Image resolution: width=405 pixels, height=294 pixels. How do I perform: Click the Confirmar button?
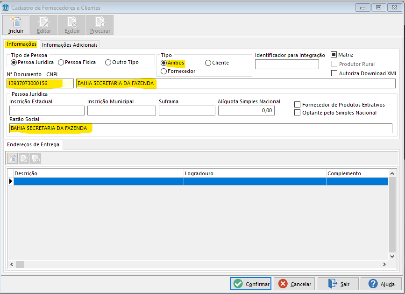coord(251,284)
